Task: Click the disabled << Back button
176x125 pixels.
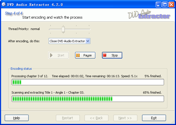Action: pos(96,118)
